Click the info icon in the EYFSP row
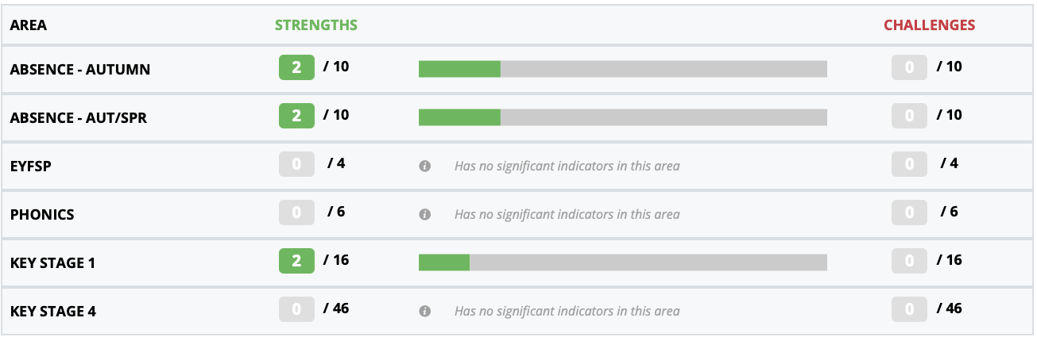This screenshot has height=337, width=1037. tap(425, 167)
